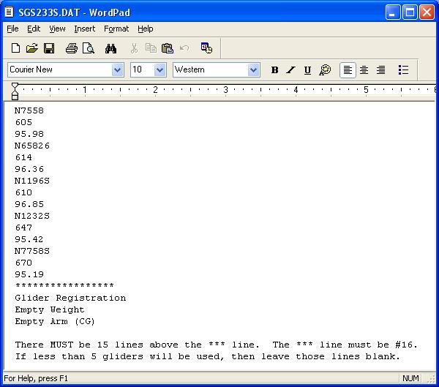
Task: Insert Date/Time using toolbar icon
Action: tap(206, 48)
